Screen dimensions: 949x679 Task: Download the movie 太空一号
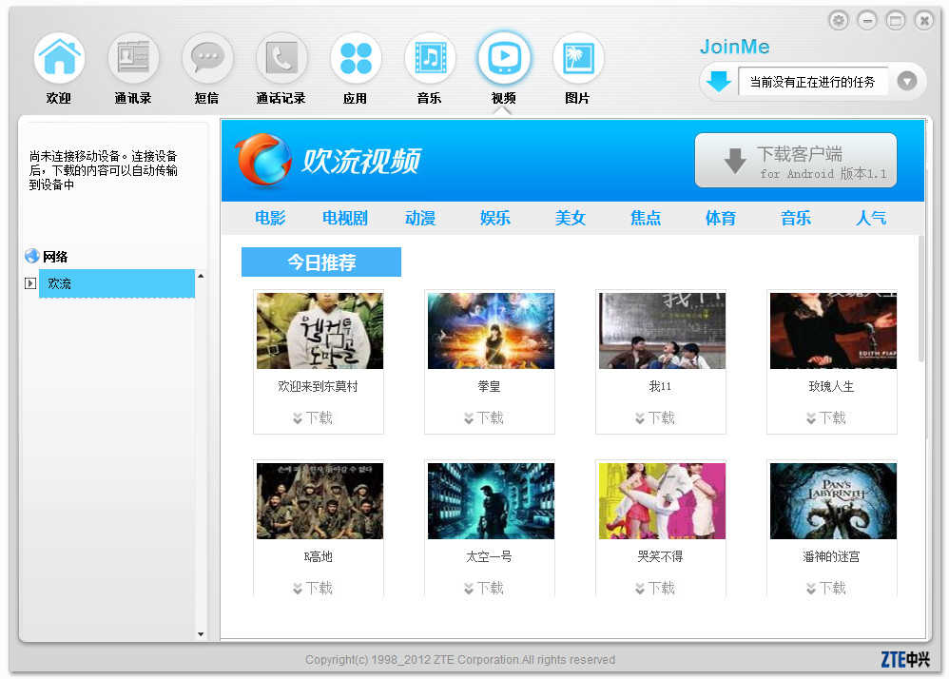pyautogui.click(x=484, y=588)
